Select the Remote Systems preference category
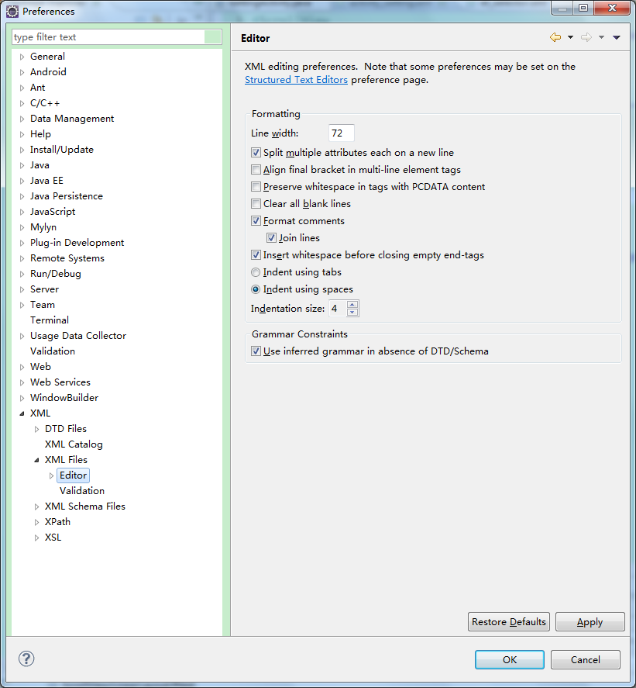 (67, 258)
